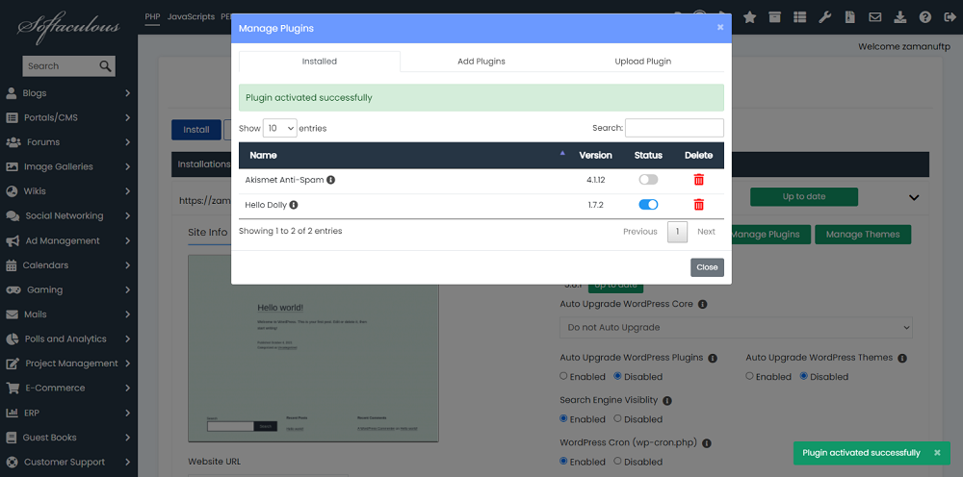Select Enabled for Auto Upgrade WordPress Plugins
The image size is (963, 477).
[563, 376]
